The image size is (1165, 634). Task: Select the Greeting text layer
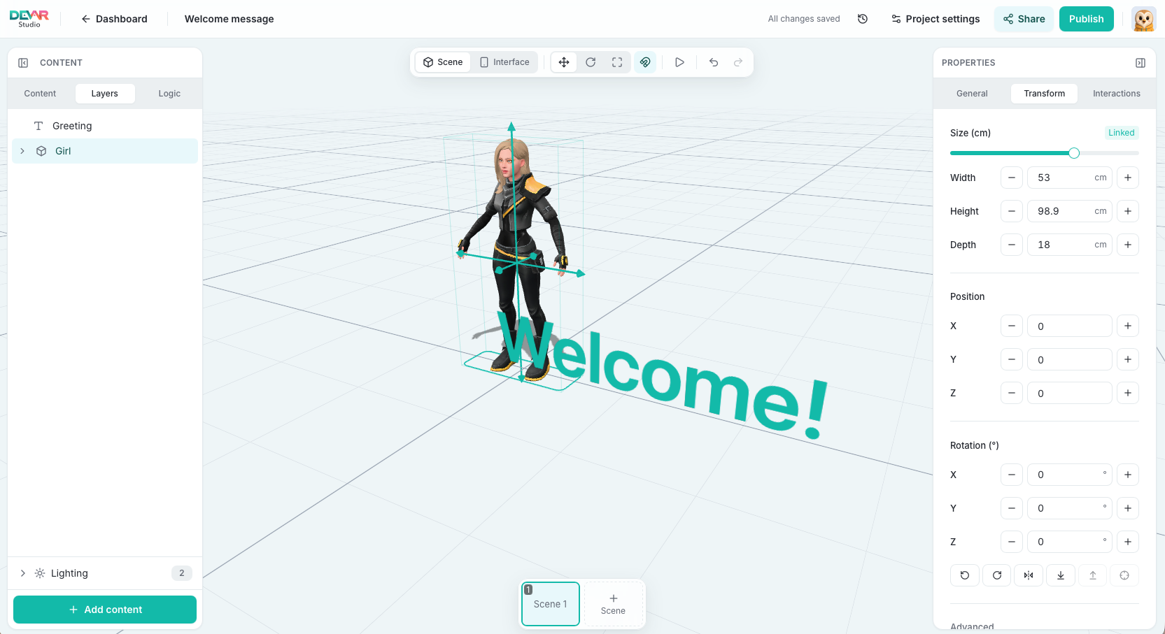105,126
